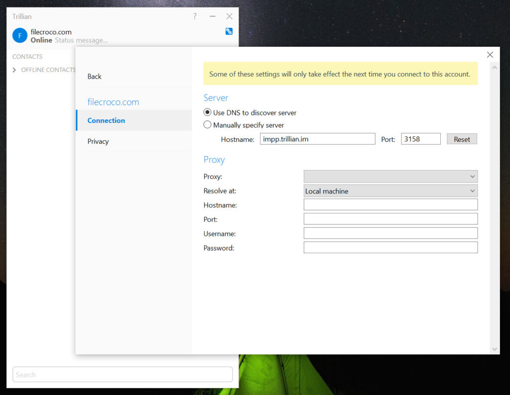Expand the Offline Contacts group
This screenshot has height=395, width=510.
click(x=14, y=70)
